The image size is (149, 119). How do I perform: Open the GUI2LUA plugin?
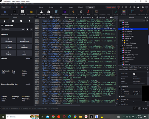point(22,13)
